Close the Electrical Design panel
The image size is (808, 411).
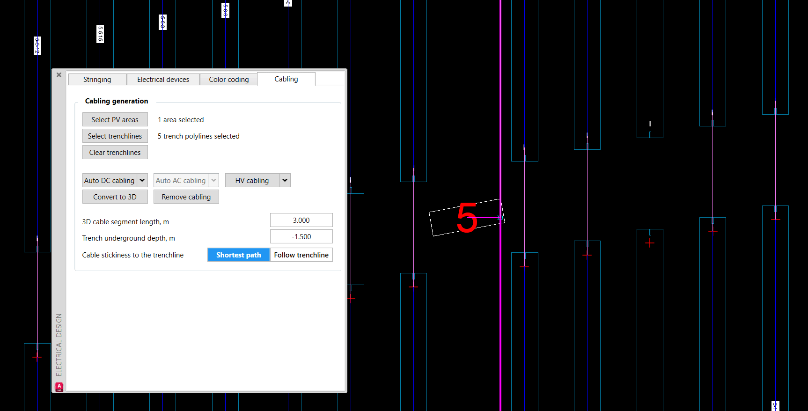point(59,75)
